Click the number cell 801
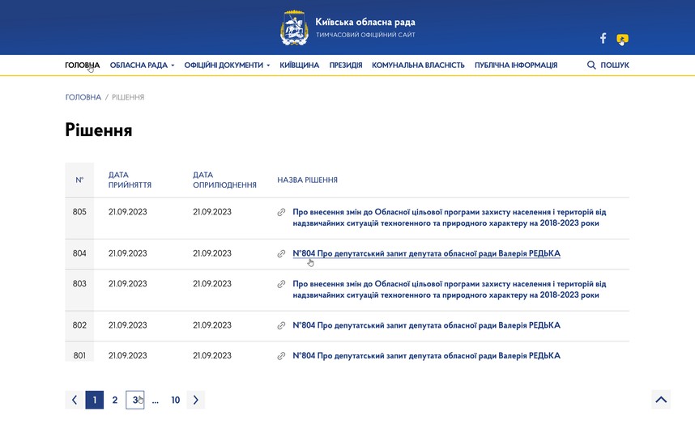Viewport: 695px width, 424px height. click(79, 355)
